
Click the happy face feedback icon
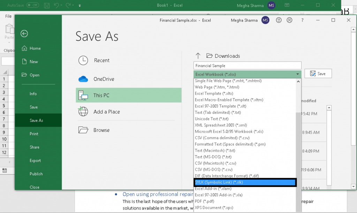coord(279,20)
